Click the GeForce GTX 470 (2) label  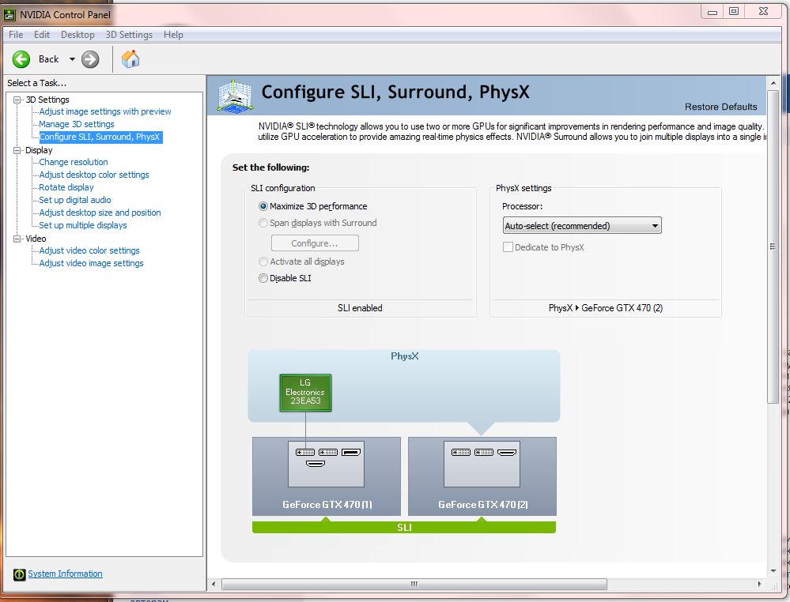click(x=482, y=504)
